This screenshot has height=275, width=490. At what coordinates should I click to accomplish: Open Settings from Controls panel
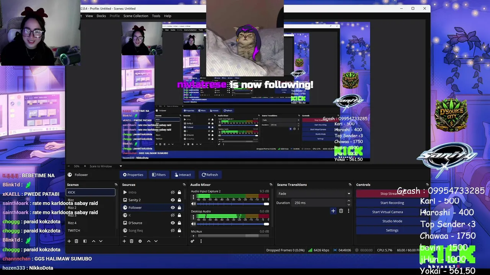click(x=392, y=230)
